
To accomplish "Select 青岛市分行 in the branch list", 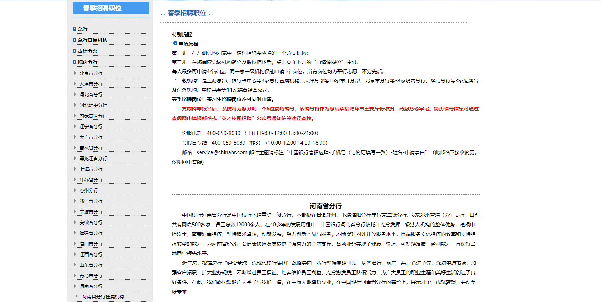I will click(91, 276).
